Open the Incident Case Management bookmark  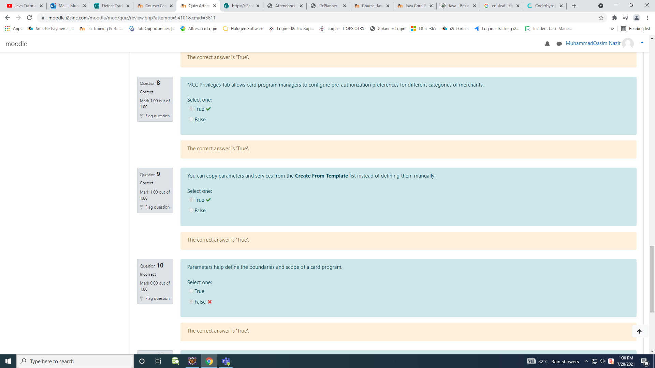tap(548, 29)
